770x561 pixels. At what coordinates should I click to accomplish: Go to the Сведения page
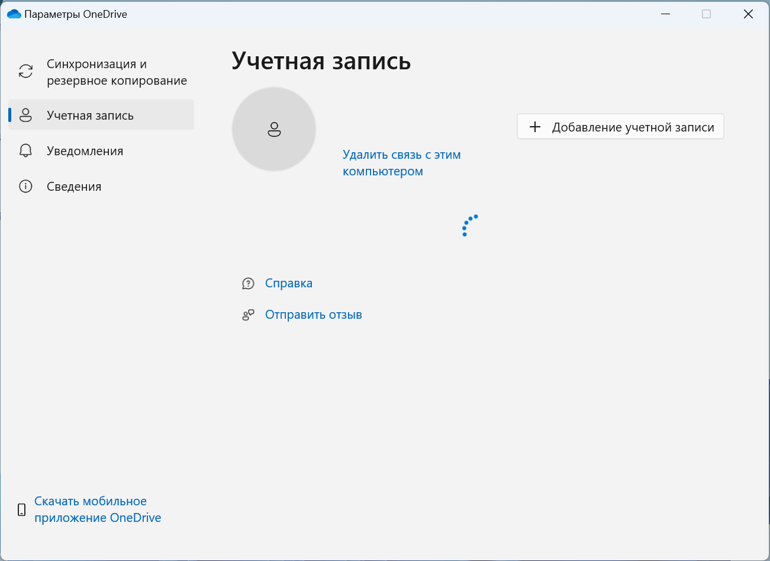click(x=101, y=186)
